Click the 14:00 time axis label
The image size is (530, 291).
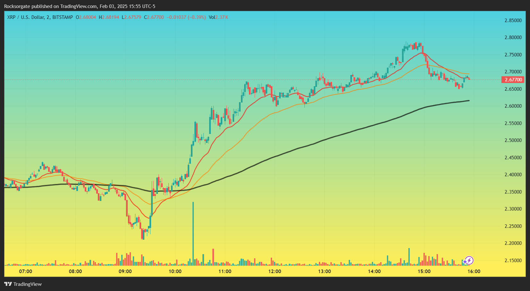pos(374,271)
